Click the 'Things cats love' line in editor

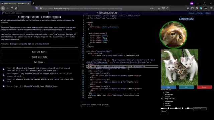114,95
